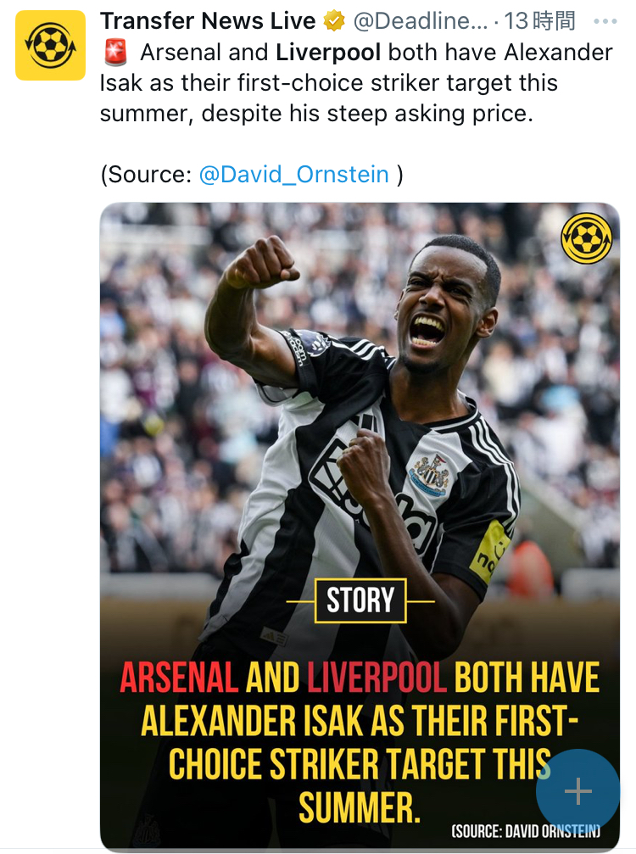Viewport: 636px width, 854px height.
Task: Click the tweet text about asking price
Action: [x=356, y=114]
